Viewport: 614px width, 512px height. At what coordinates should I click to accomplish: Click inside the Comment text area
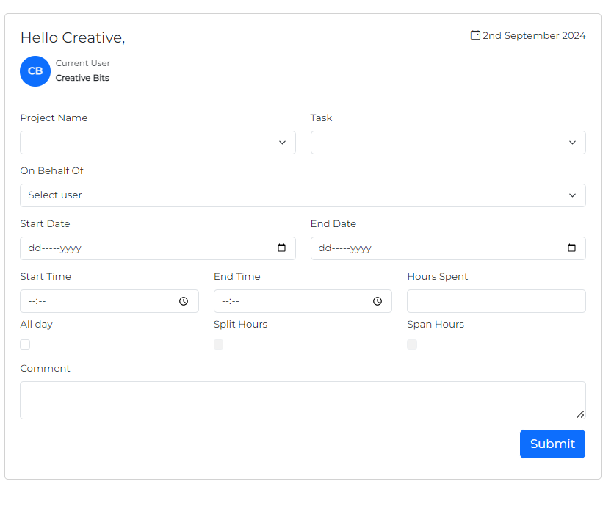[303, 400]
